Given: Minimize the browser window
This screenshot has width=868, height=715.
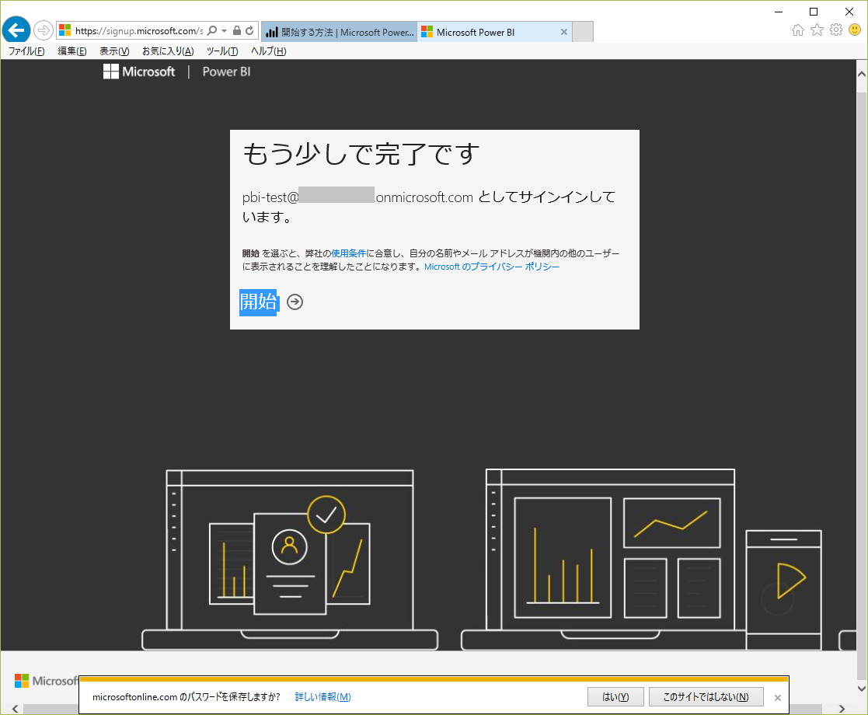Looking at the screenshot, I should (x=779, y=12).
